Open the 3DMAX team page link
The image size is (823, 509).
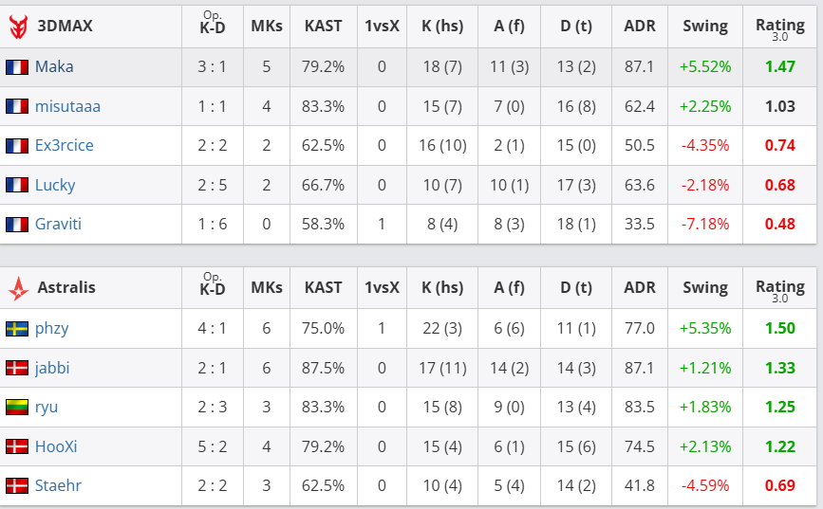(x=65, y=27)
